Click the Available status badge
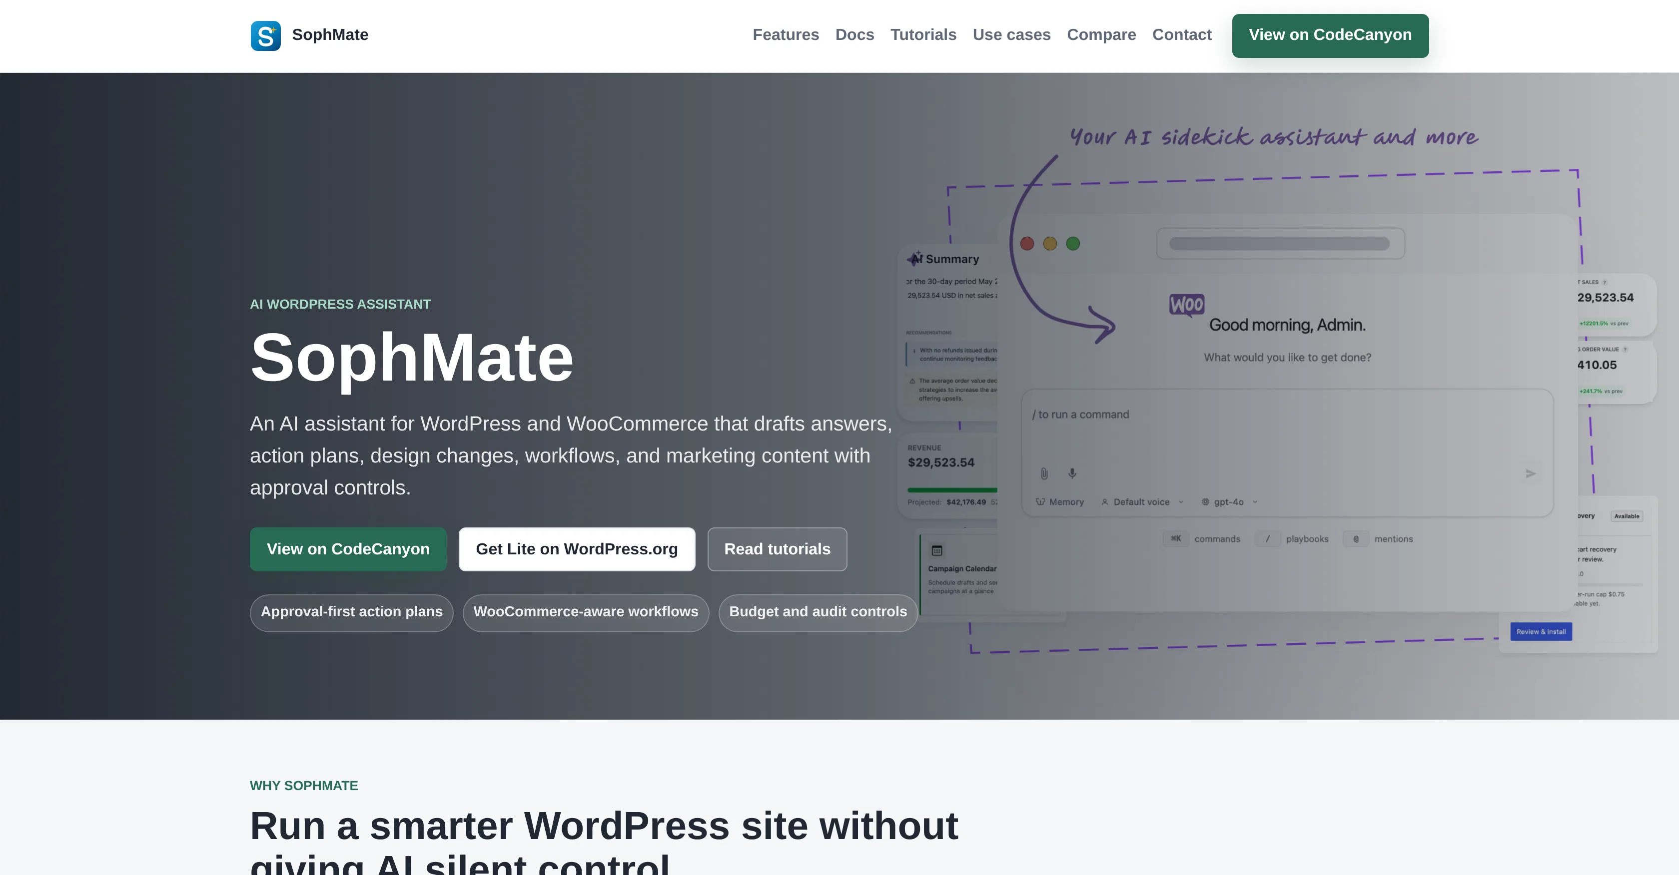Image resolution: width=1679 pixels, height=875 pixels. pos(1626,515)
